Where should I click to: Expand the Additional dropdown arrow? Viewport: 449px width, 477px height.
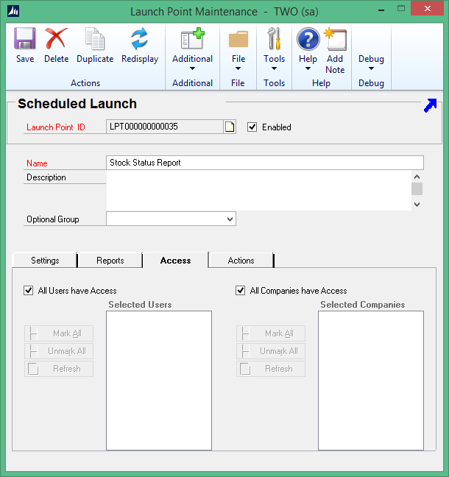[x=192, y=68]
